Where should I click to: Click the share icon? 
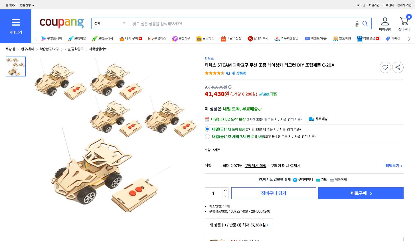[398, 67]
